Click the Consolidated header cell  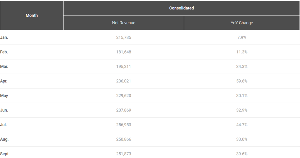pyautogui.click(x=181, y=8)
